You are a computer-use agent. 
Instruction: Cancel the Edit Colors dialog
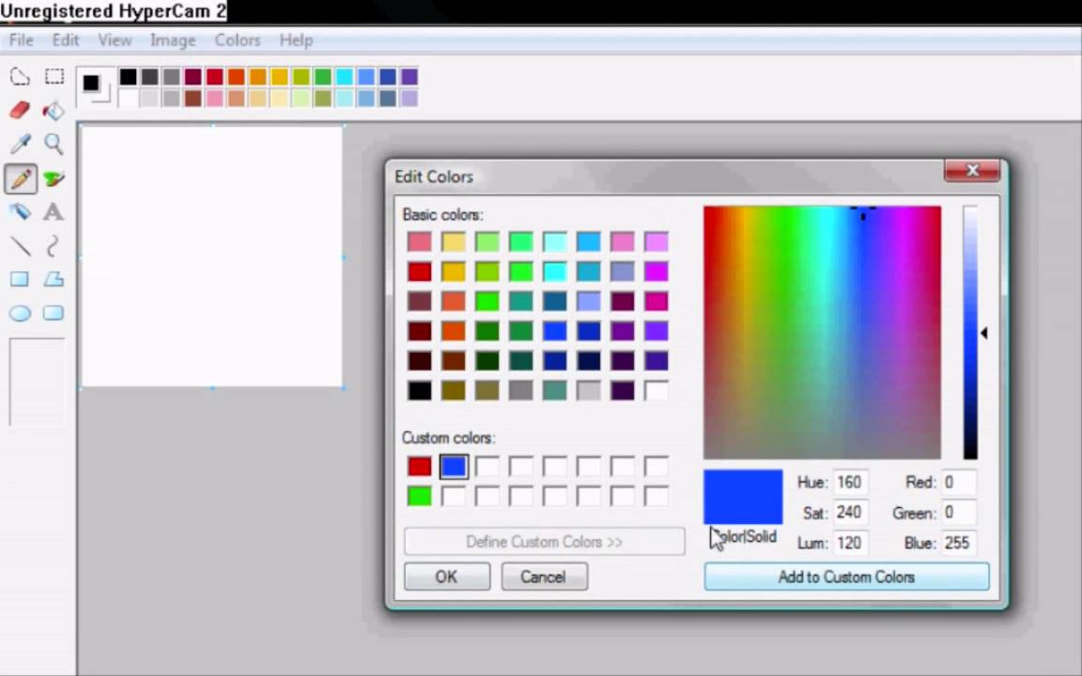(544, 576)
